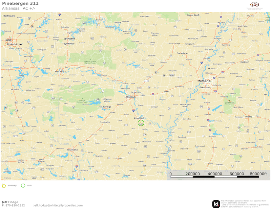Click the Texarkana city label

coord(72,150)
